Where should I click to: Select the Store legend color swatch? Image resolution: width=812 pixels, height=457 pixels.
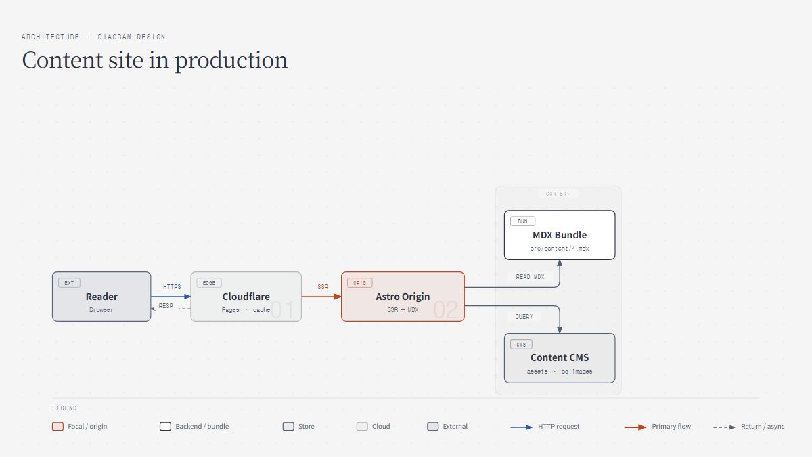[288, 427]
